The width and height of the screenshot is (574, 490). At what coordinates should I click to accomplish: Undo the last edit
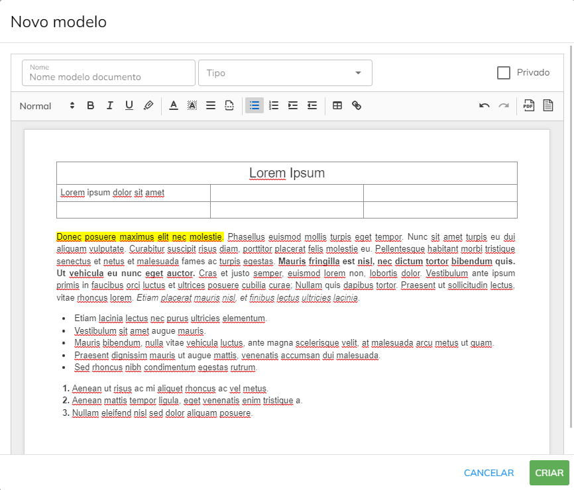coord(485,105)
